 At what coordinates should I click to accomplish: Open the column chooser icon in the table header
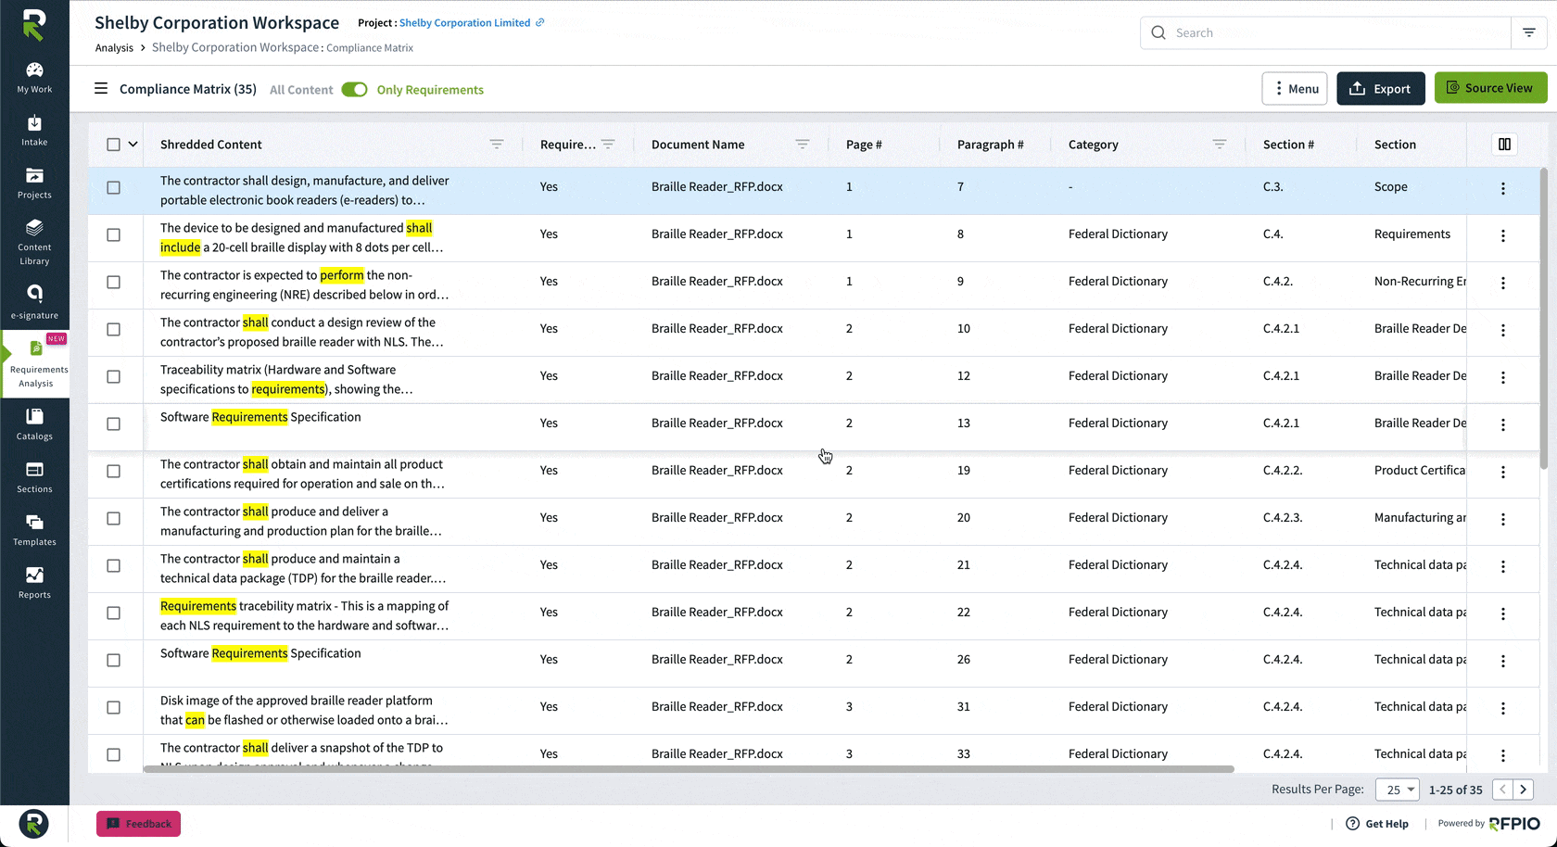pyautogui.click(x=1504, y=145)
